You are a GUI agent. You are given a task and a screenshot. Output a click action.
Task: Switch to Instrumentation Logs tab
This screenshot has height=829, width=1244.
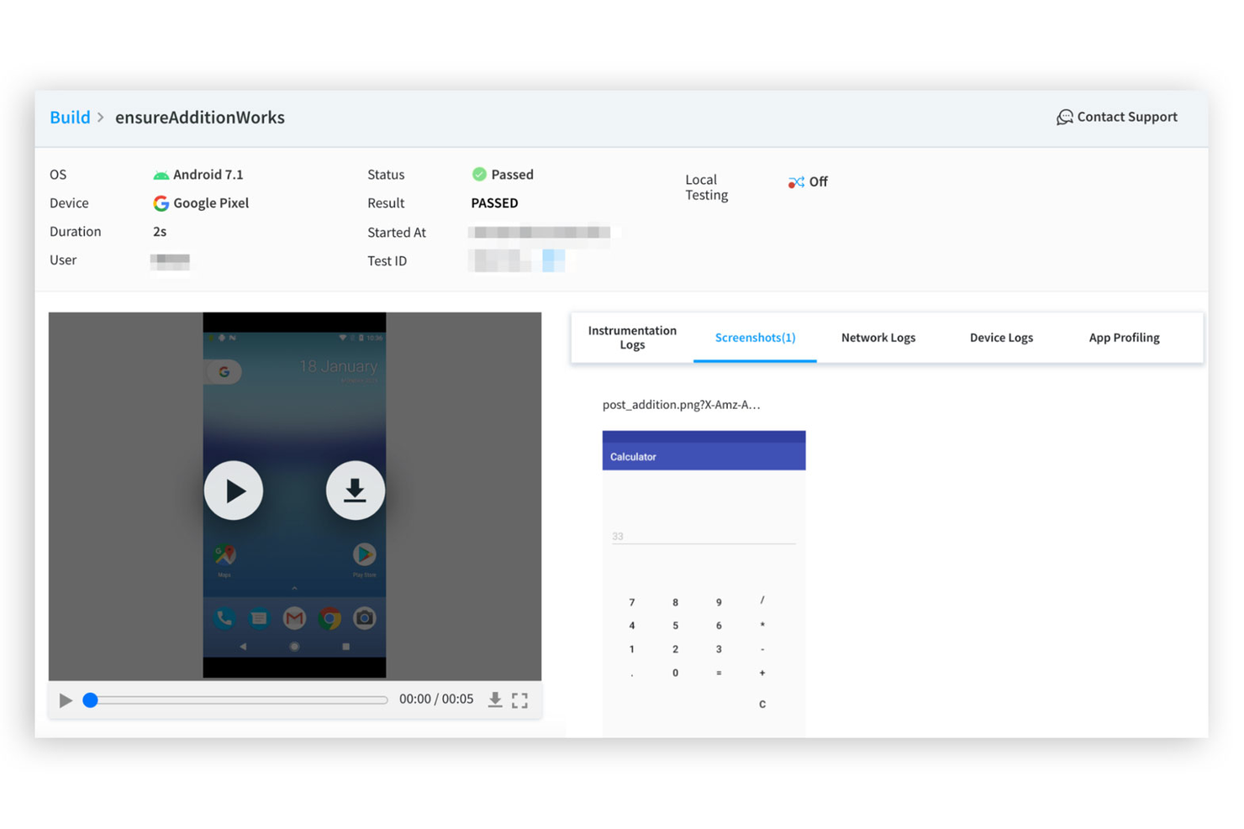click(632, 338)
